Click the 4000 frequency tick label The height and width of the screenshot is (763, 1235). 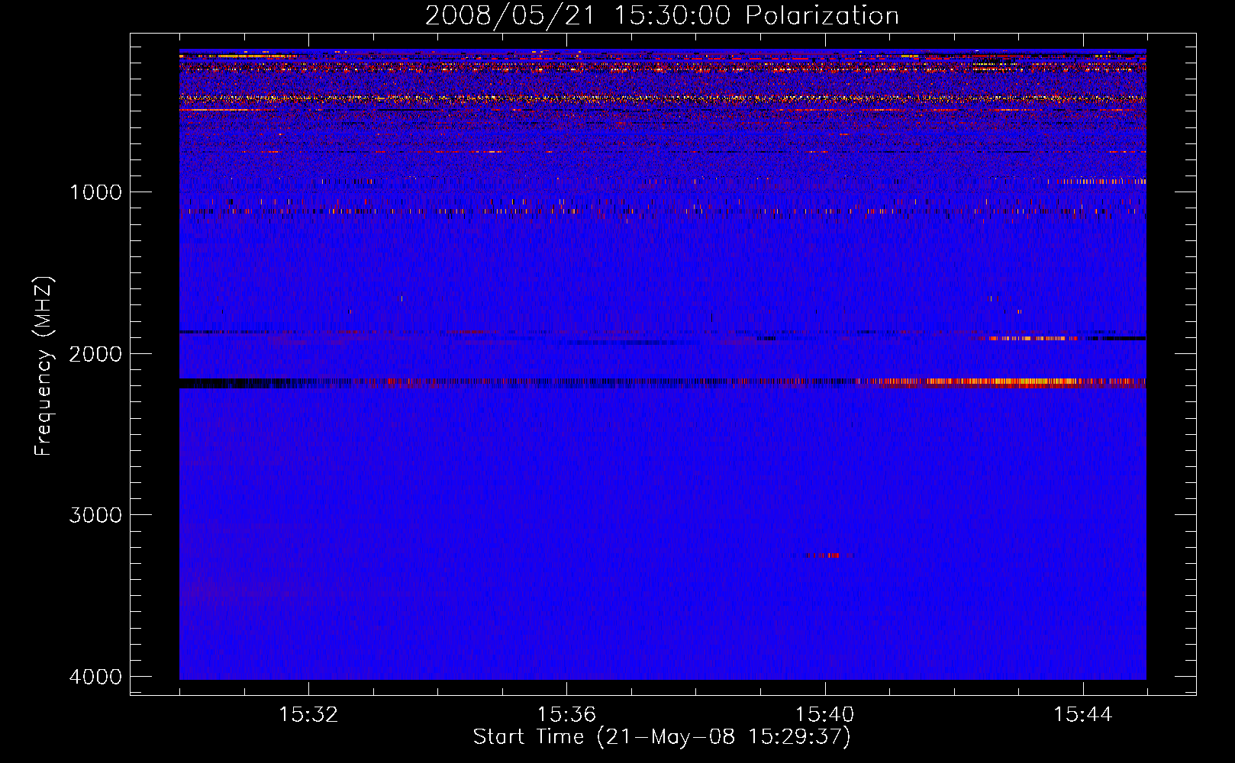click(x=95, y=677)
